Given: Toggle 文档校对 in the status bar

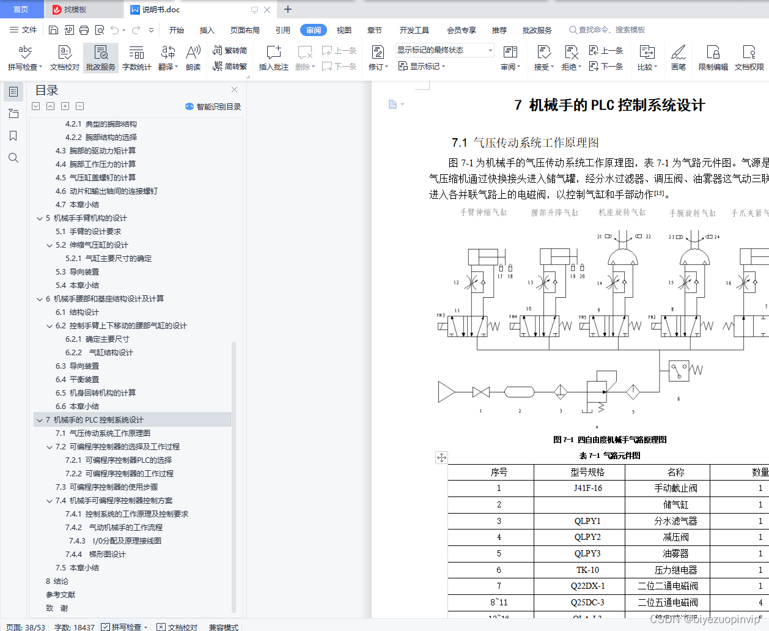Looking at the screenshot, I should tap(177, 627).
